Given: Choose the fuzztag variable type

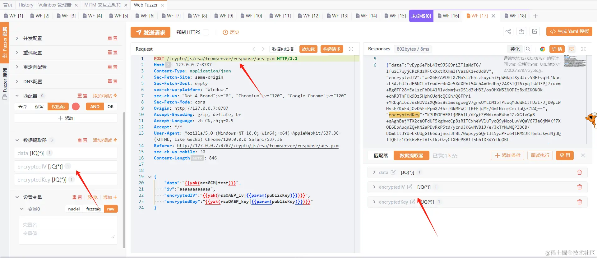Looking at the screenshot, I should pyautogui.click(x=93, y=209).
